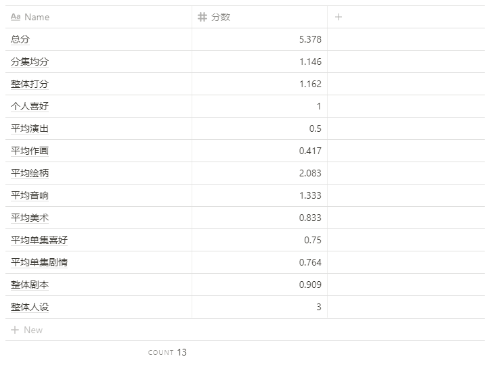Open the 整体打分 entry
The width and height of the screenshot is (501, 367).
(29, 84)
